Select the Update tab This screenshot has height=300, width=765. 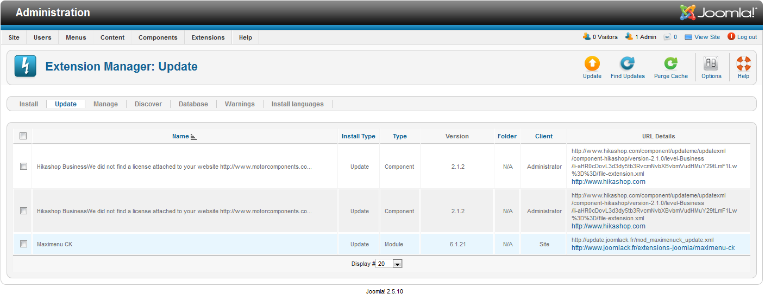point(66,104)
